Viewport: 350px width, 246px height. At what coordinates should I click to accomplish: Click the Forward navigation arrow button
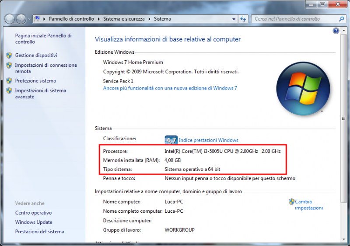pyautogui.click(x=21, y=19)
